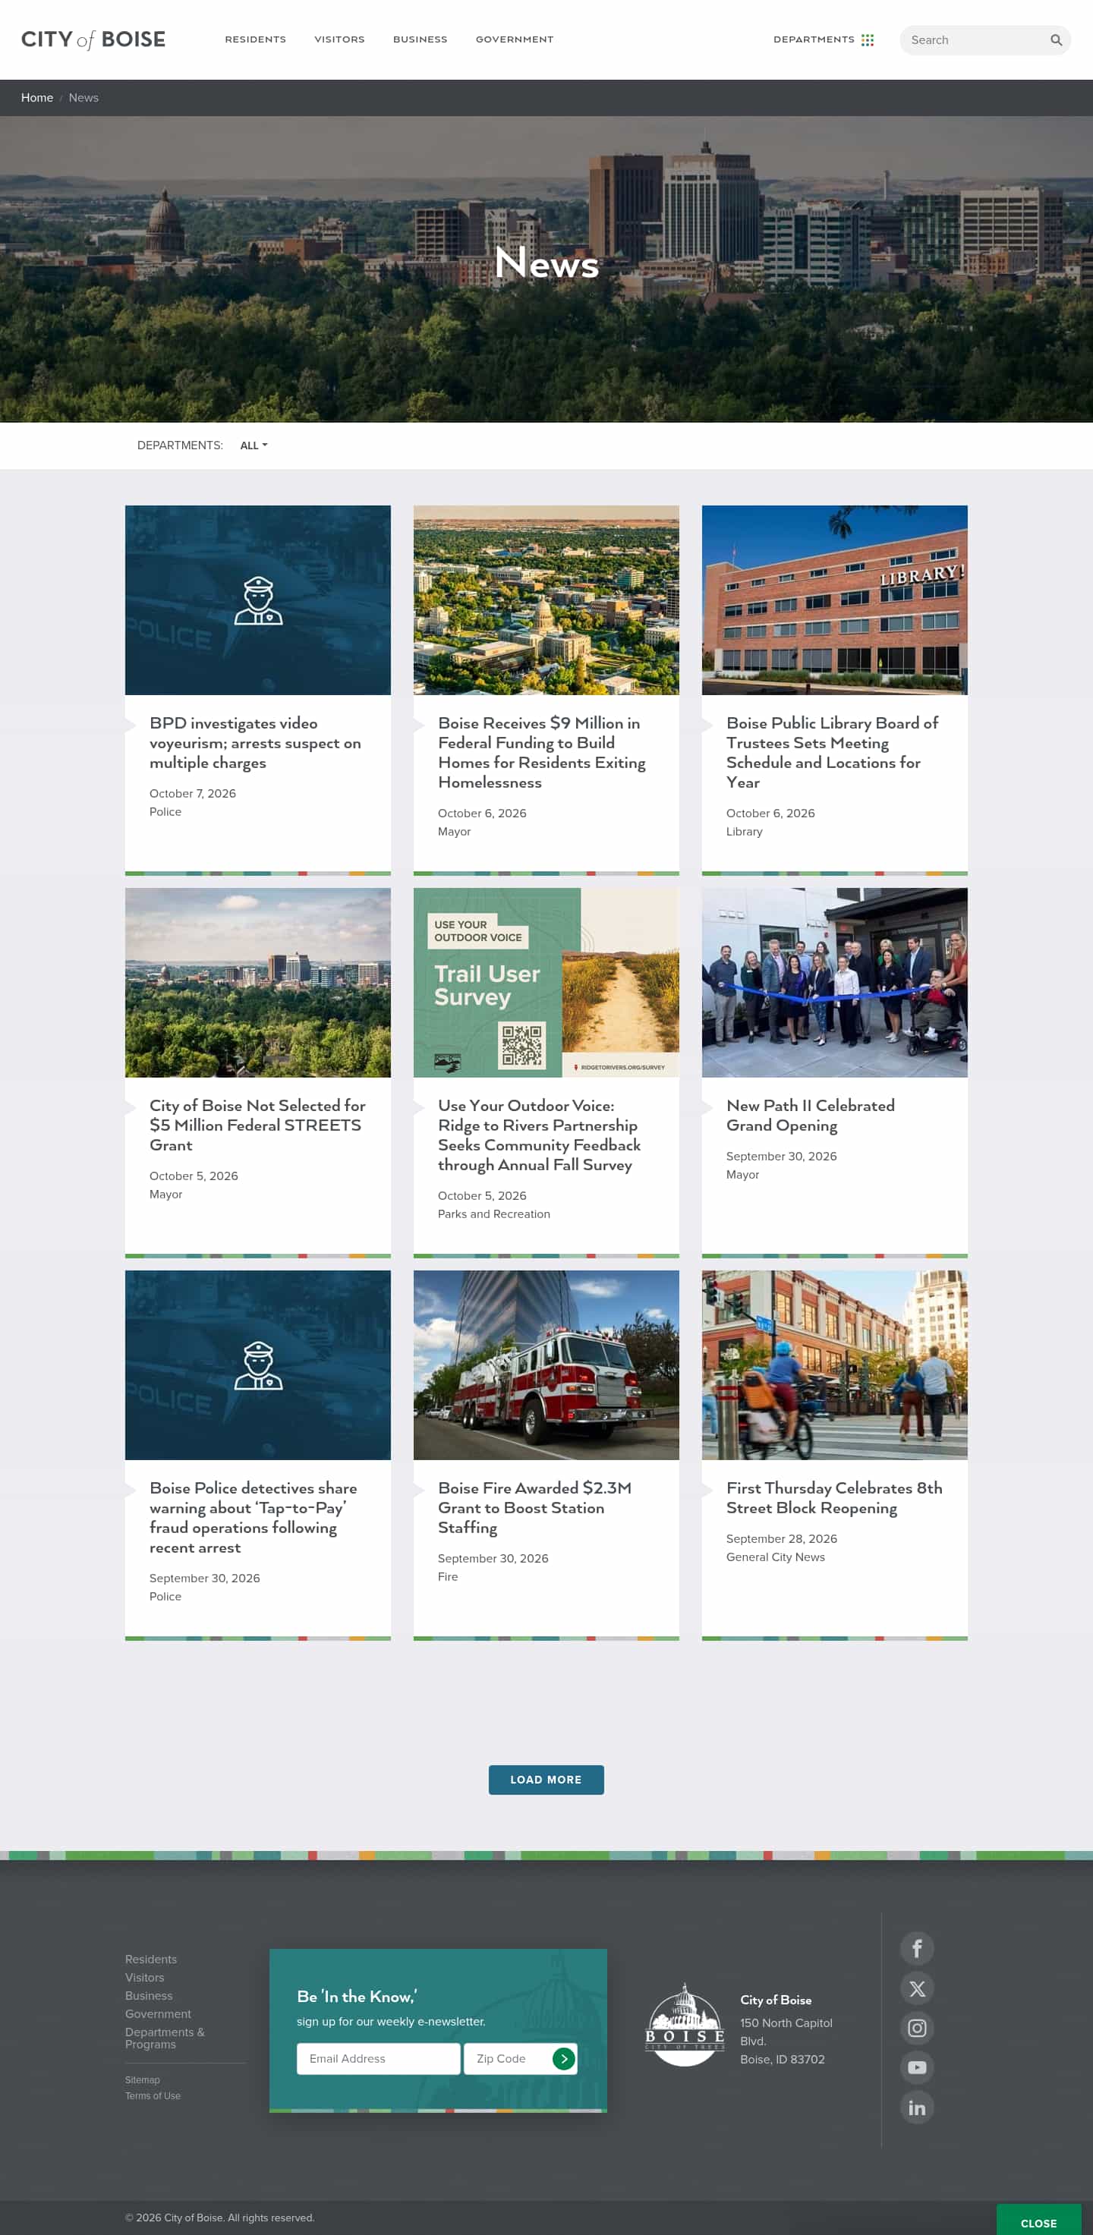The height and width of the screenshot is (2235, 1093).
Task: Open the LinkedIn icon in footer
Action: [x=917, y=2108]
